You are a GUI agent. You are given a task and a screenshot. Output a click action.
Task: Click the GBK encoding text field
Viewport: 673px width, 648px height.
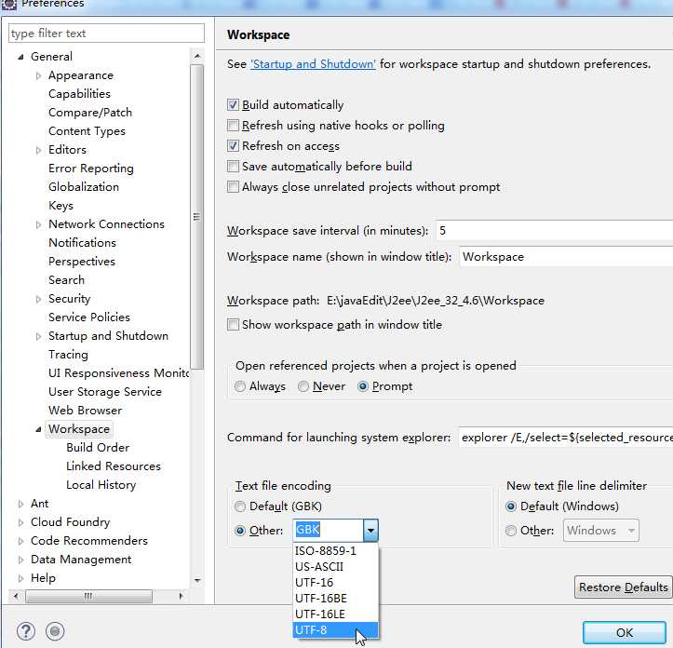[329, 530]
